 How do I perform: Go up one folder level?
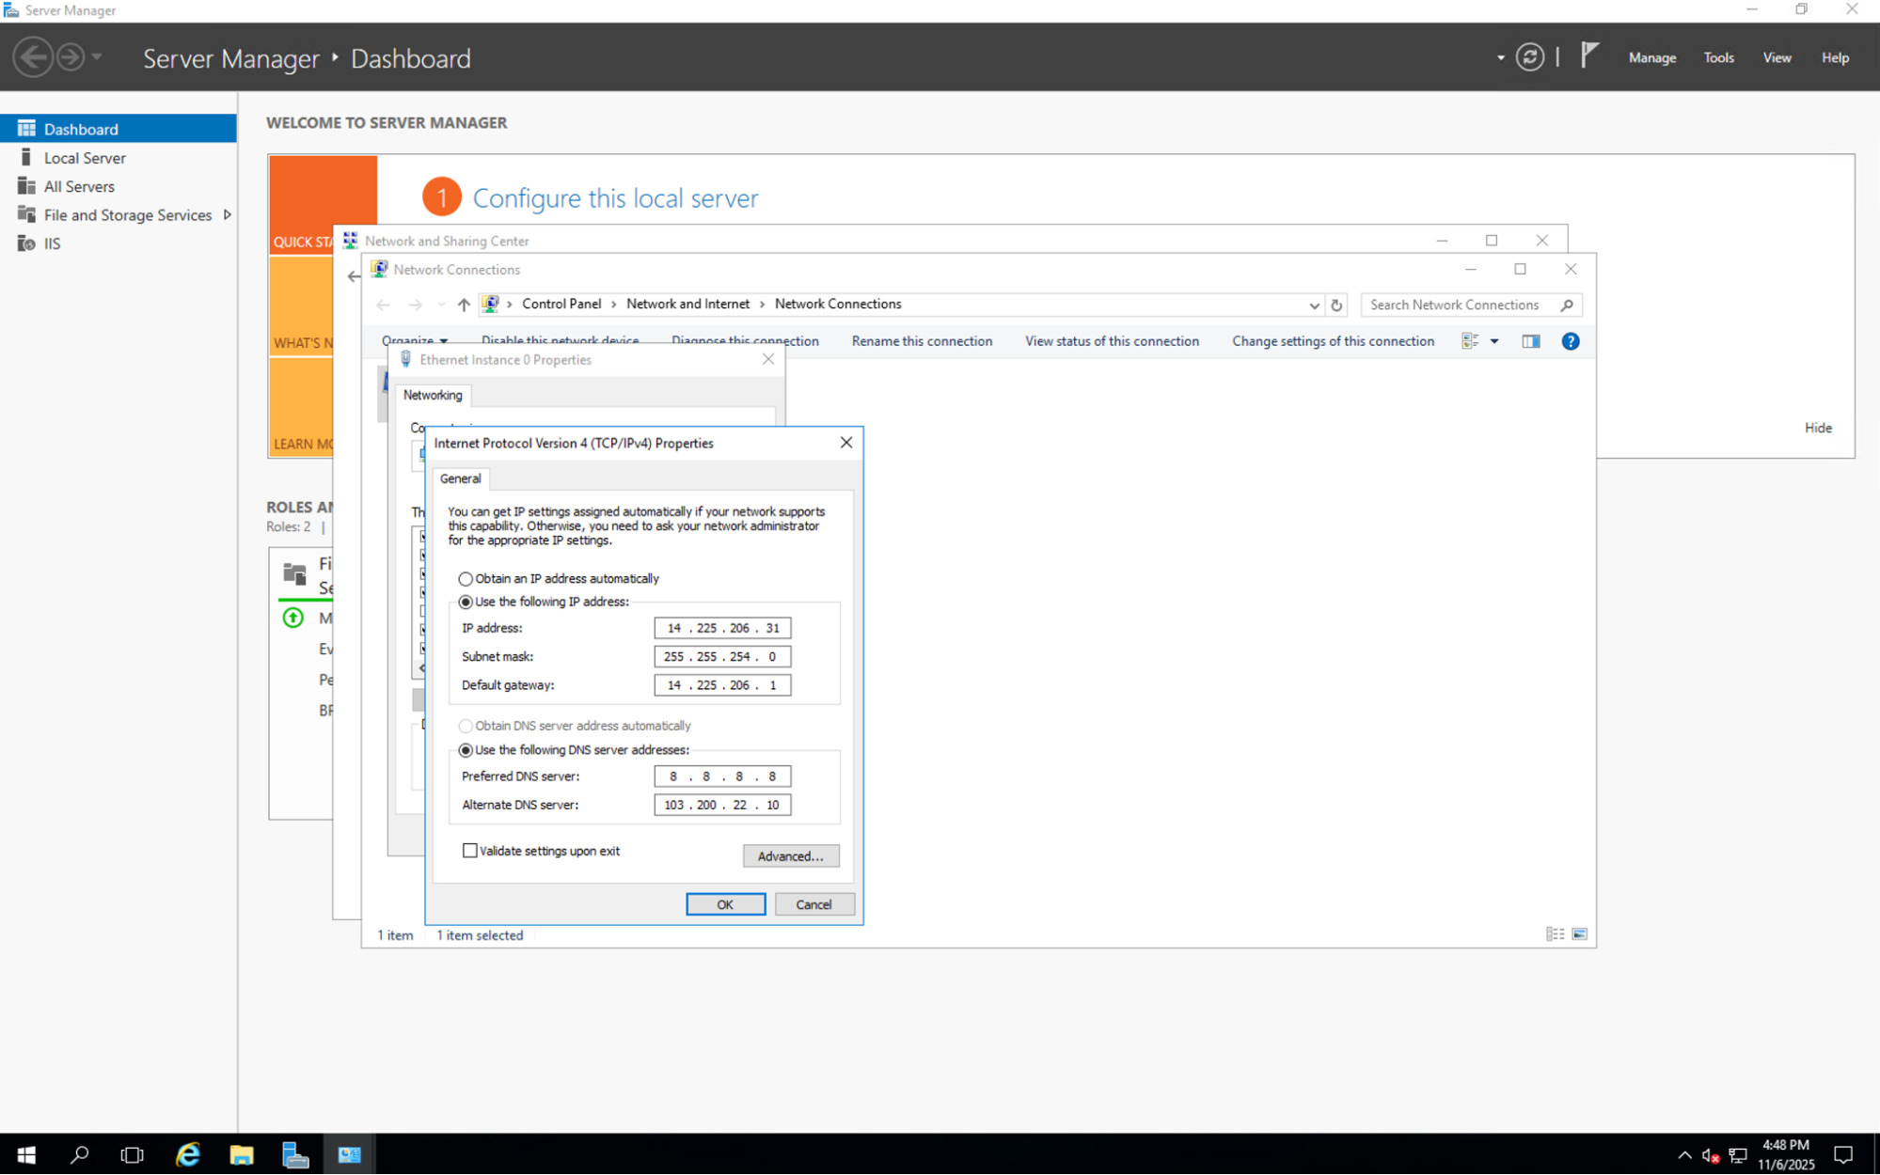coord(464,305)
